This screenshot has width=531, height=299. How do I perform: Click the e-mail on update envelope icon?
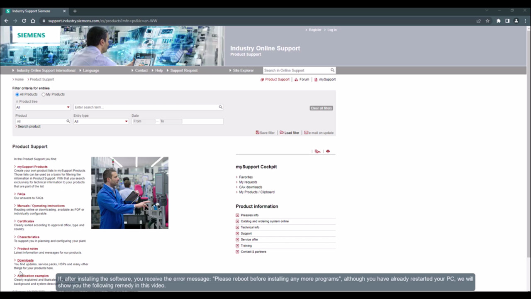tap(306, 132)
